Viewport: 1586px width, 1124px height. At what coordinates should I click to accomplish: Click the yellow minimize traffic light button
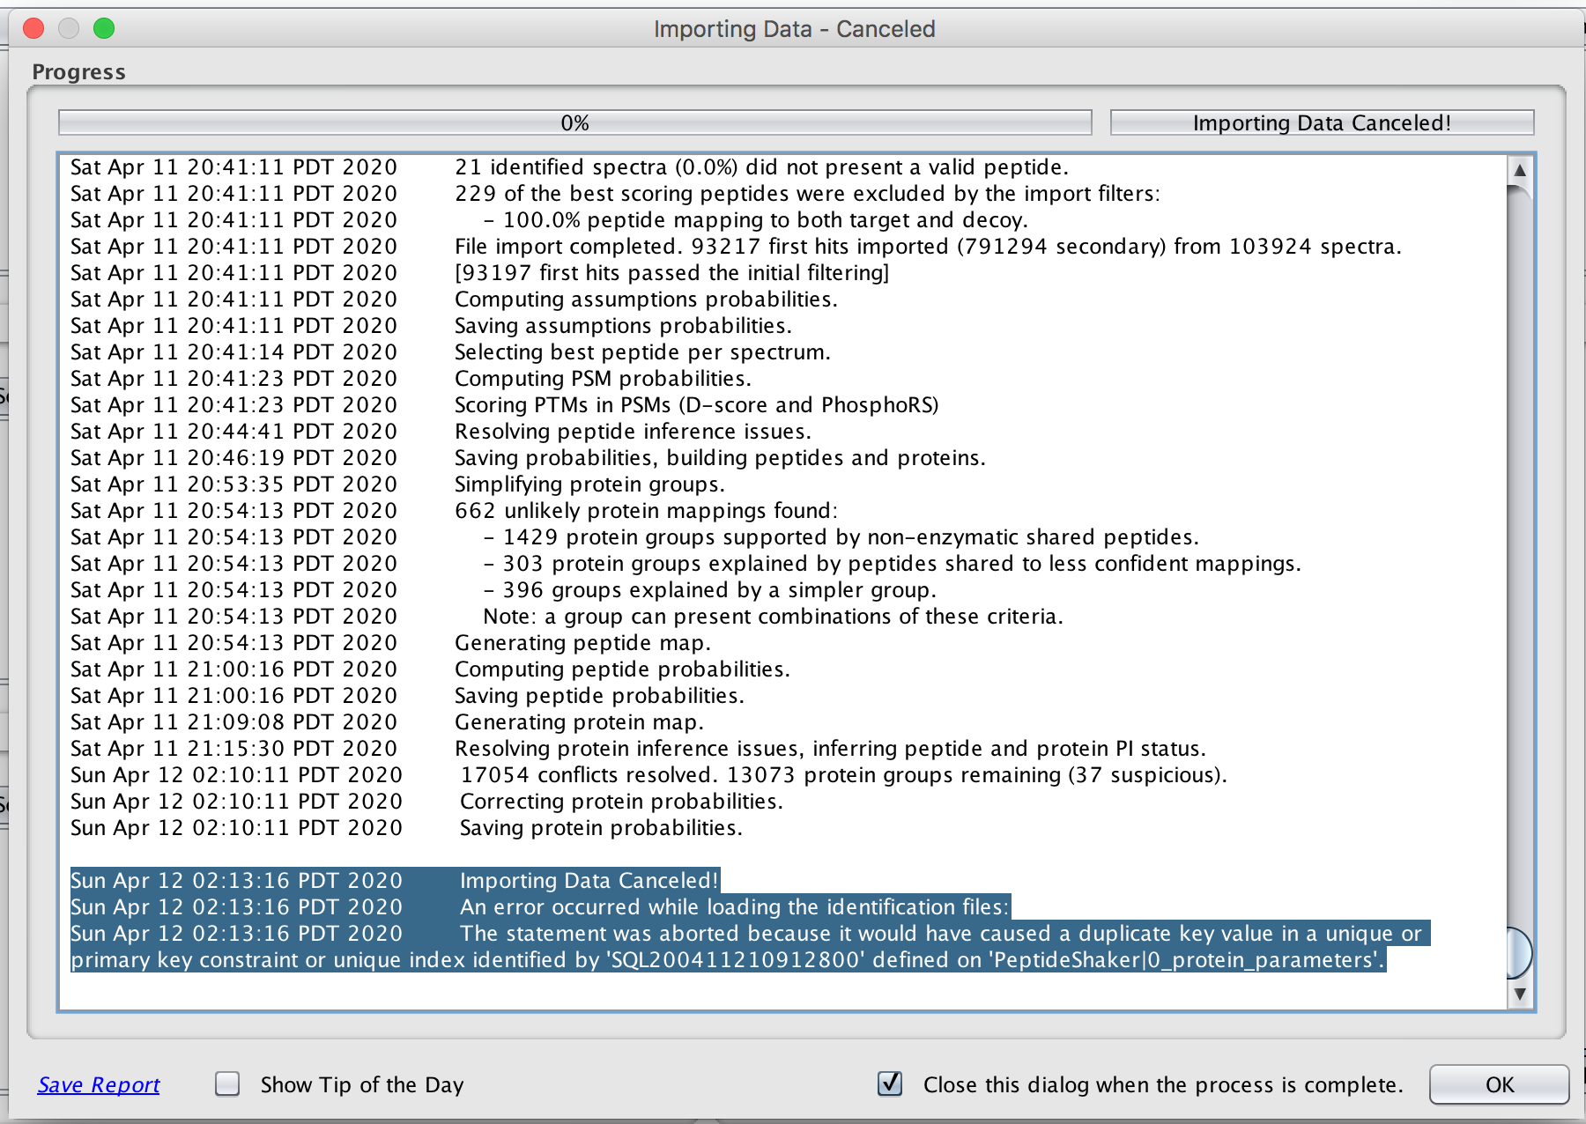click(69, 28)
